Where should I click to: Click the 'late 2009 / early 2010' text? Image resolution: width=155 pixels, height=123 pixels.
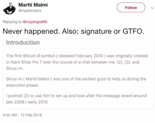tap(27, 102)
